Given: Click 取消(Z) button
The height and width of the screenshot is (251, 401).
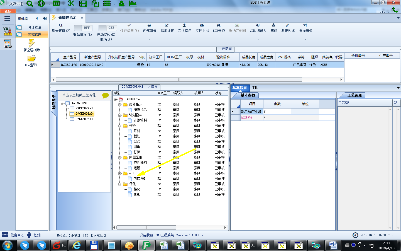Looking at the screenshot, I should tap(106, 40).
